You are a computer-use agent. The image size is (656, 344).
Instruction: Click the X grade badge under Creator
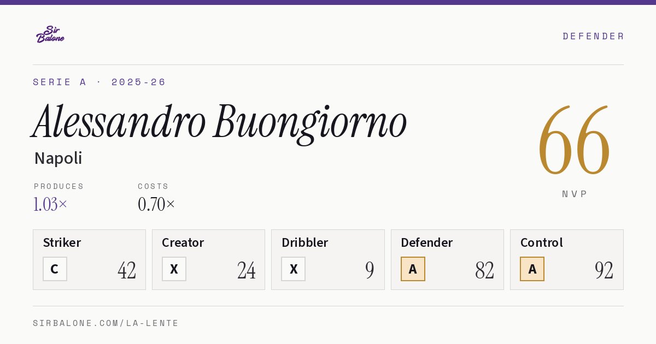[x=174, y=269]
